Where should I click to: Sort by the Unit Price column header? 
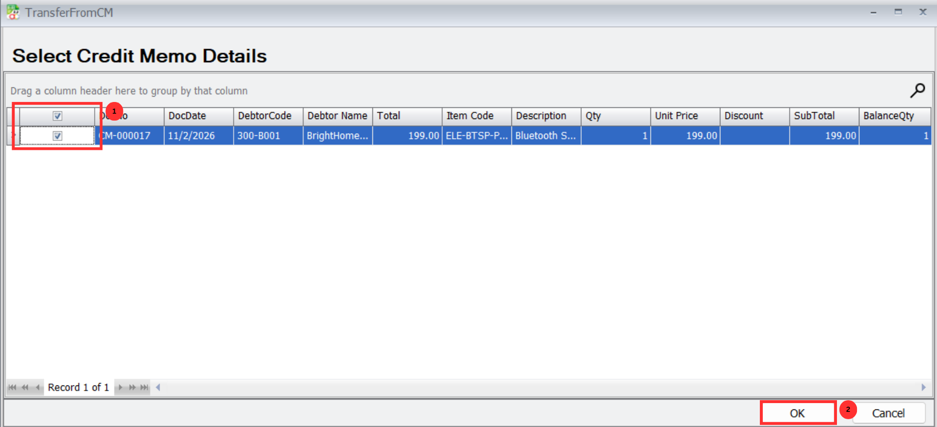click(685, 116)
